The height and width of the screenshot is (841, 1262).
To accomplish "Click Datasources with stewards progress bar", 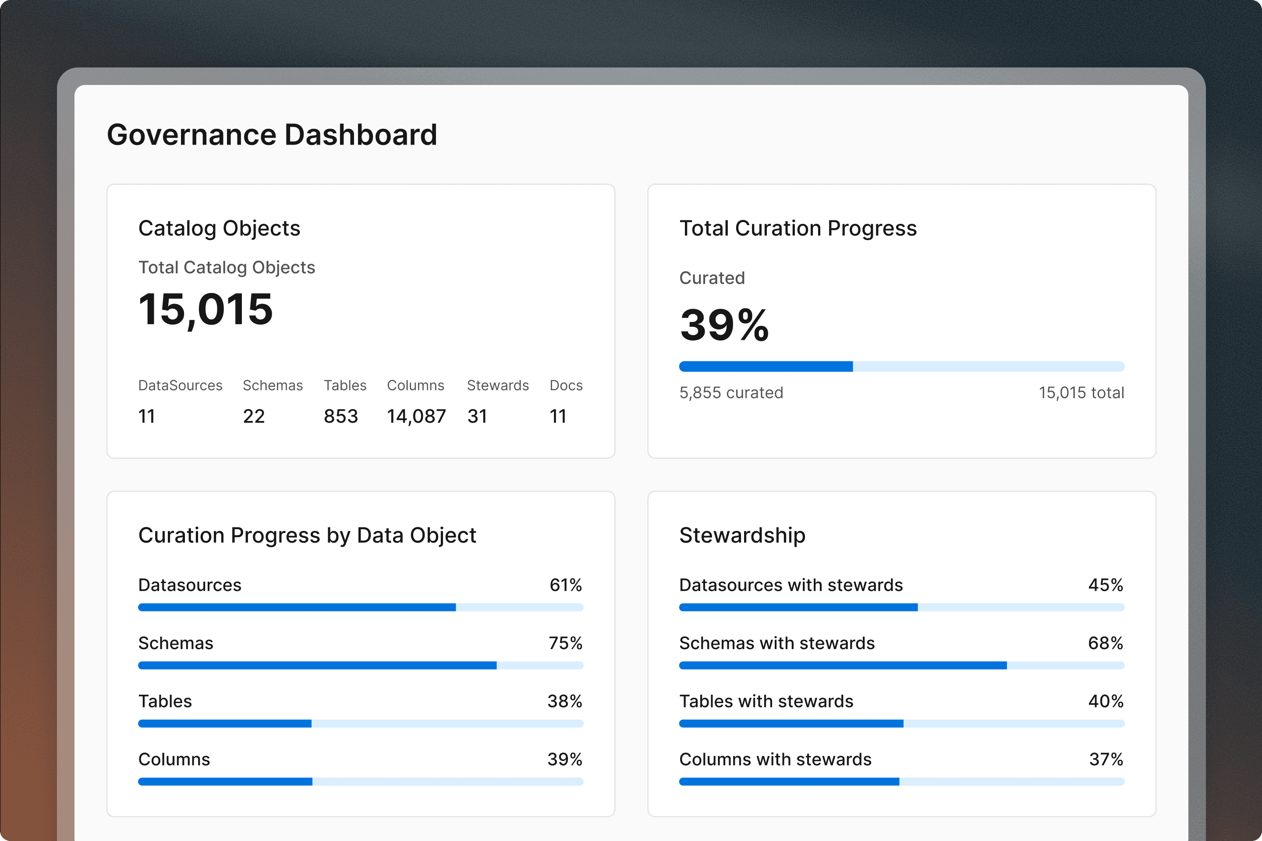I will pos(901,607).
